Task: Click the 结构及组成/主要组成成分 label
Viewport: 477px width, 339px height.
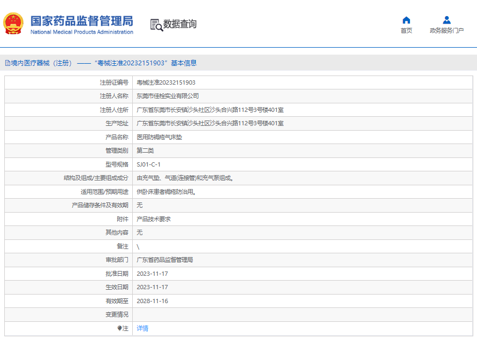Action: click(96, 178)
